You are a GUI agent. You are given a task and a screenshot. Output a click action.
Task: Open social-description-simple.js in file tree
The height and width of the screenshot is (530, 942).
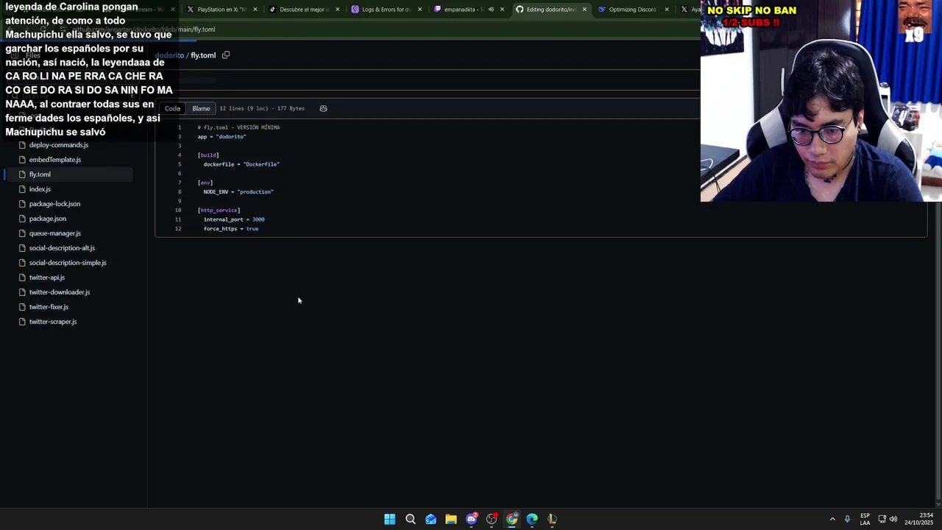[68, 263]
